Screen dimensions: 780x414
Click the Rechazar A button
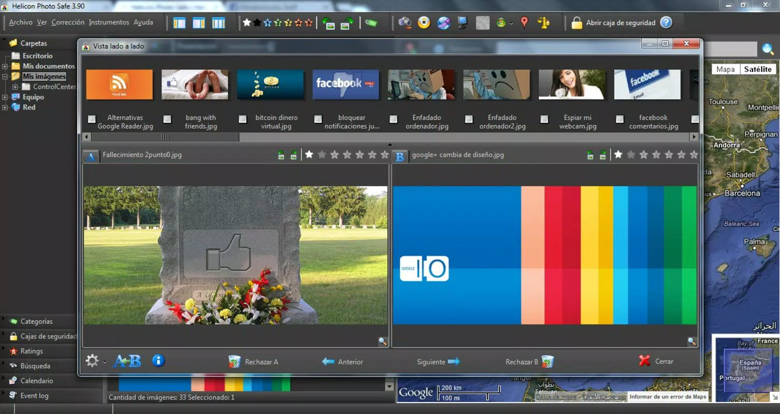(x=253, y=362)
